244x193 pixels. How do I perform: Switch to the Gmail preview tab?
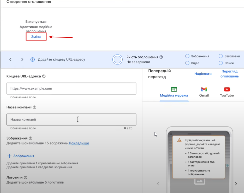204,92
